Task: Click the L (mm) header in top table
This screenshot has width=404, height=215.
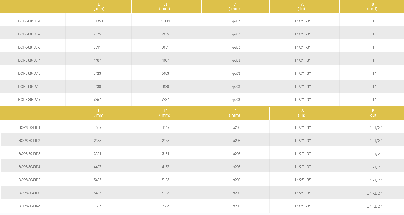Action: click(99, 7)
